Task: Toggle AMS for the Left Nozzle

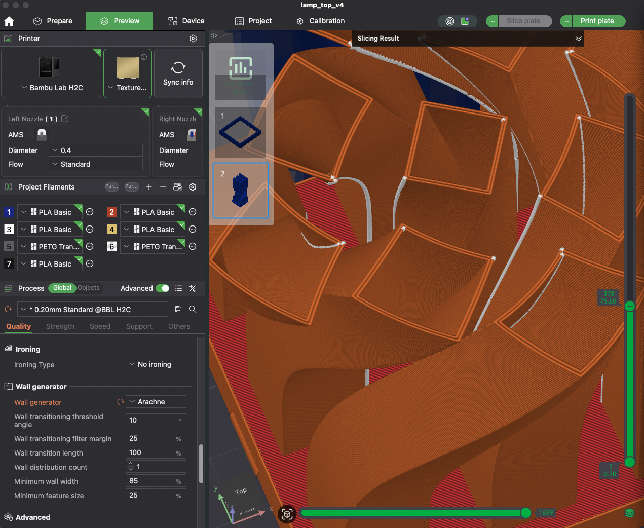Action: [x=41, y=135]
